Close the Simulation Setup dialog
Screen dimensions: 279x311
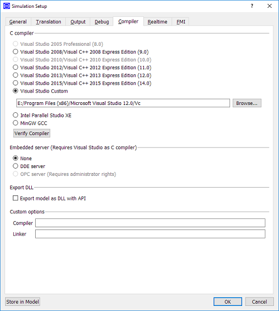pyautogui.click(x=270, y=6)
